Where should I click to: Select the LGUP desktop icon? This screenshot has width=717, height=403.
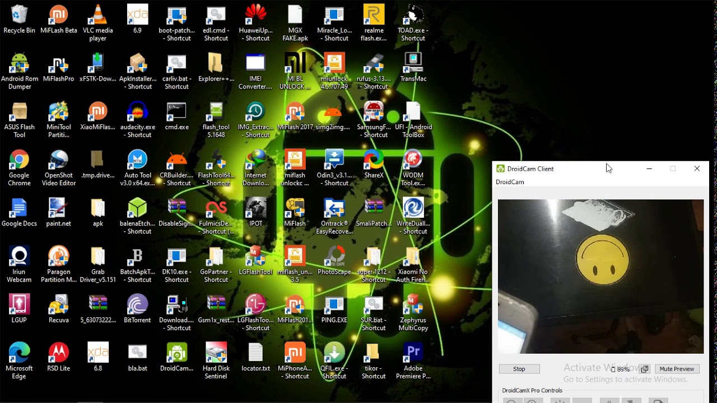19,309
